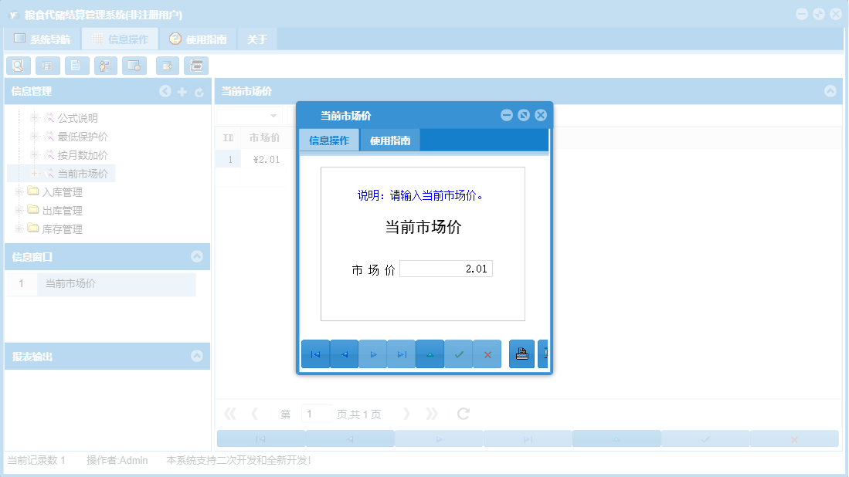Click the document toolbar icon
Viewport: 849px width, 477px height.
[76, 66]
